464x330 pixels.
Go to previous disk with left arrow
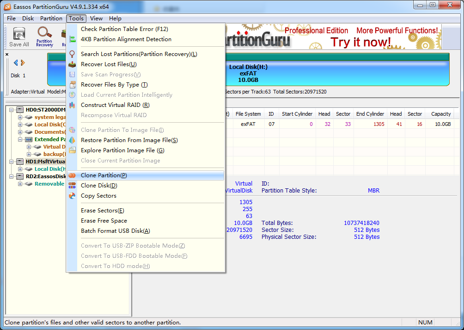(16, 63)
